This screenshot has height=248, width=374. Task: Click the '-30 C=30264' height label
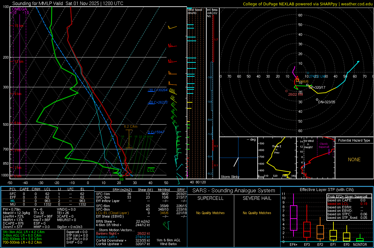158,90
